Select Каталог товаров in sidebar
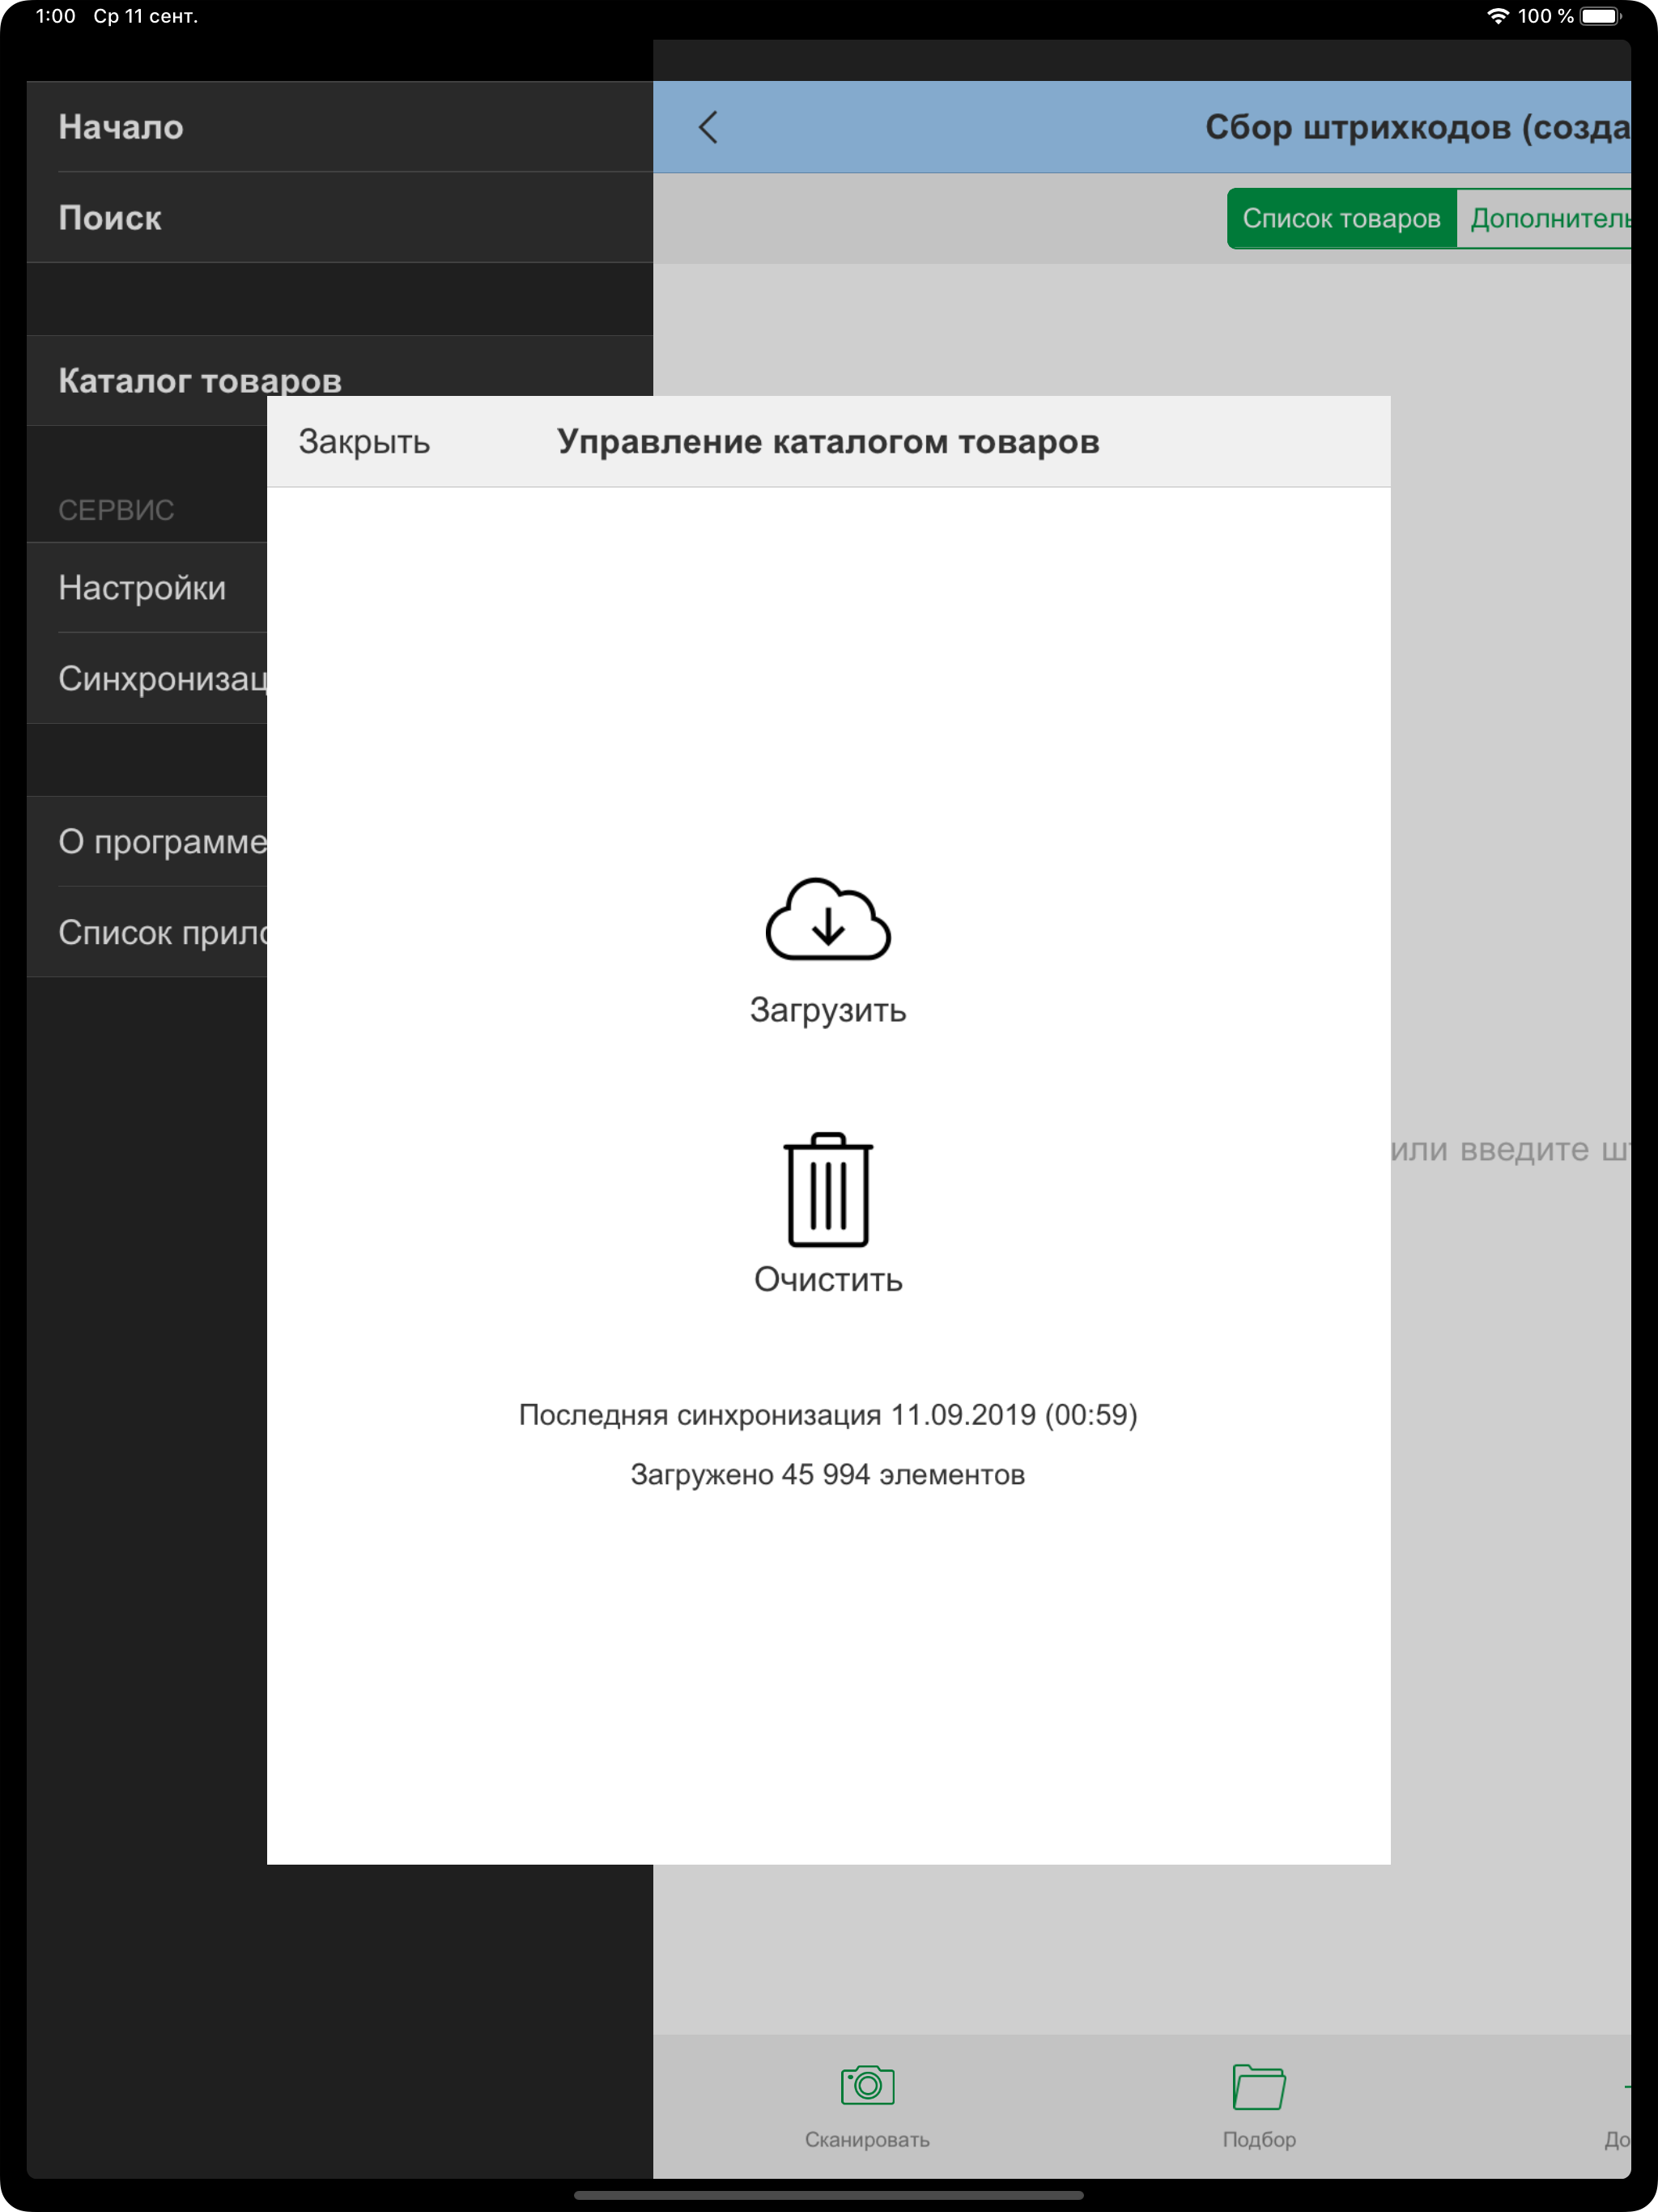The image size is (1658, 2212). coord(340,380)
